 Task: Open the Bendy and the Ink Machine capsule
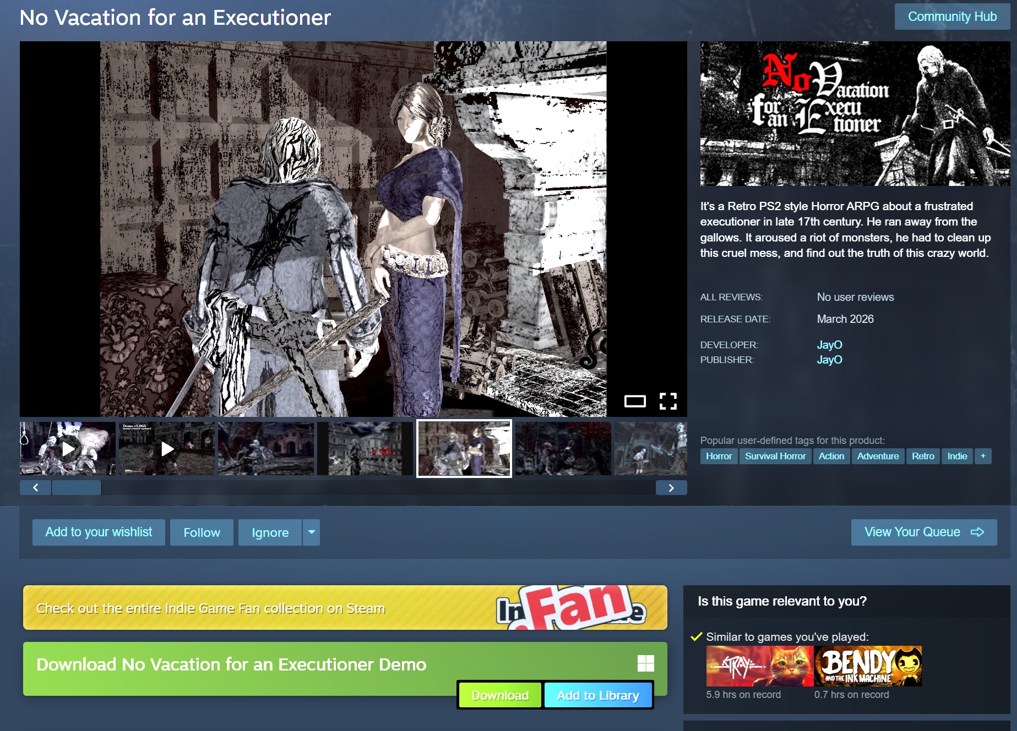point(868,666)
